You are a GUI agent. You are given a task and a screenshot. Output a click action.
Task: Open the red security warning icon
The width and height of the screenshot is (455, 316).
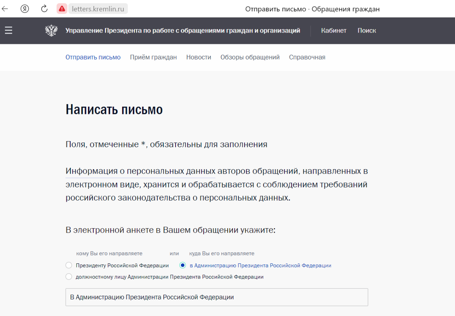(62, 9)
